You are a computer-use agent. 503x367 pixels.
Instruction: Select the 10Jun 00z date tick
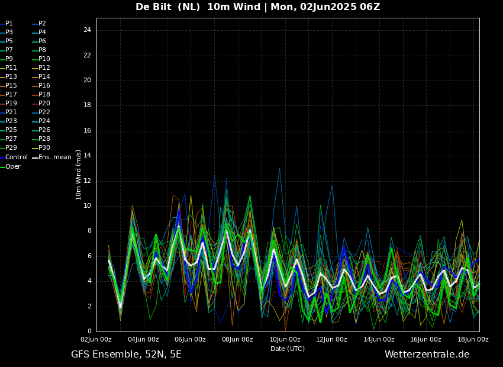click(285, 340)
